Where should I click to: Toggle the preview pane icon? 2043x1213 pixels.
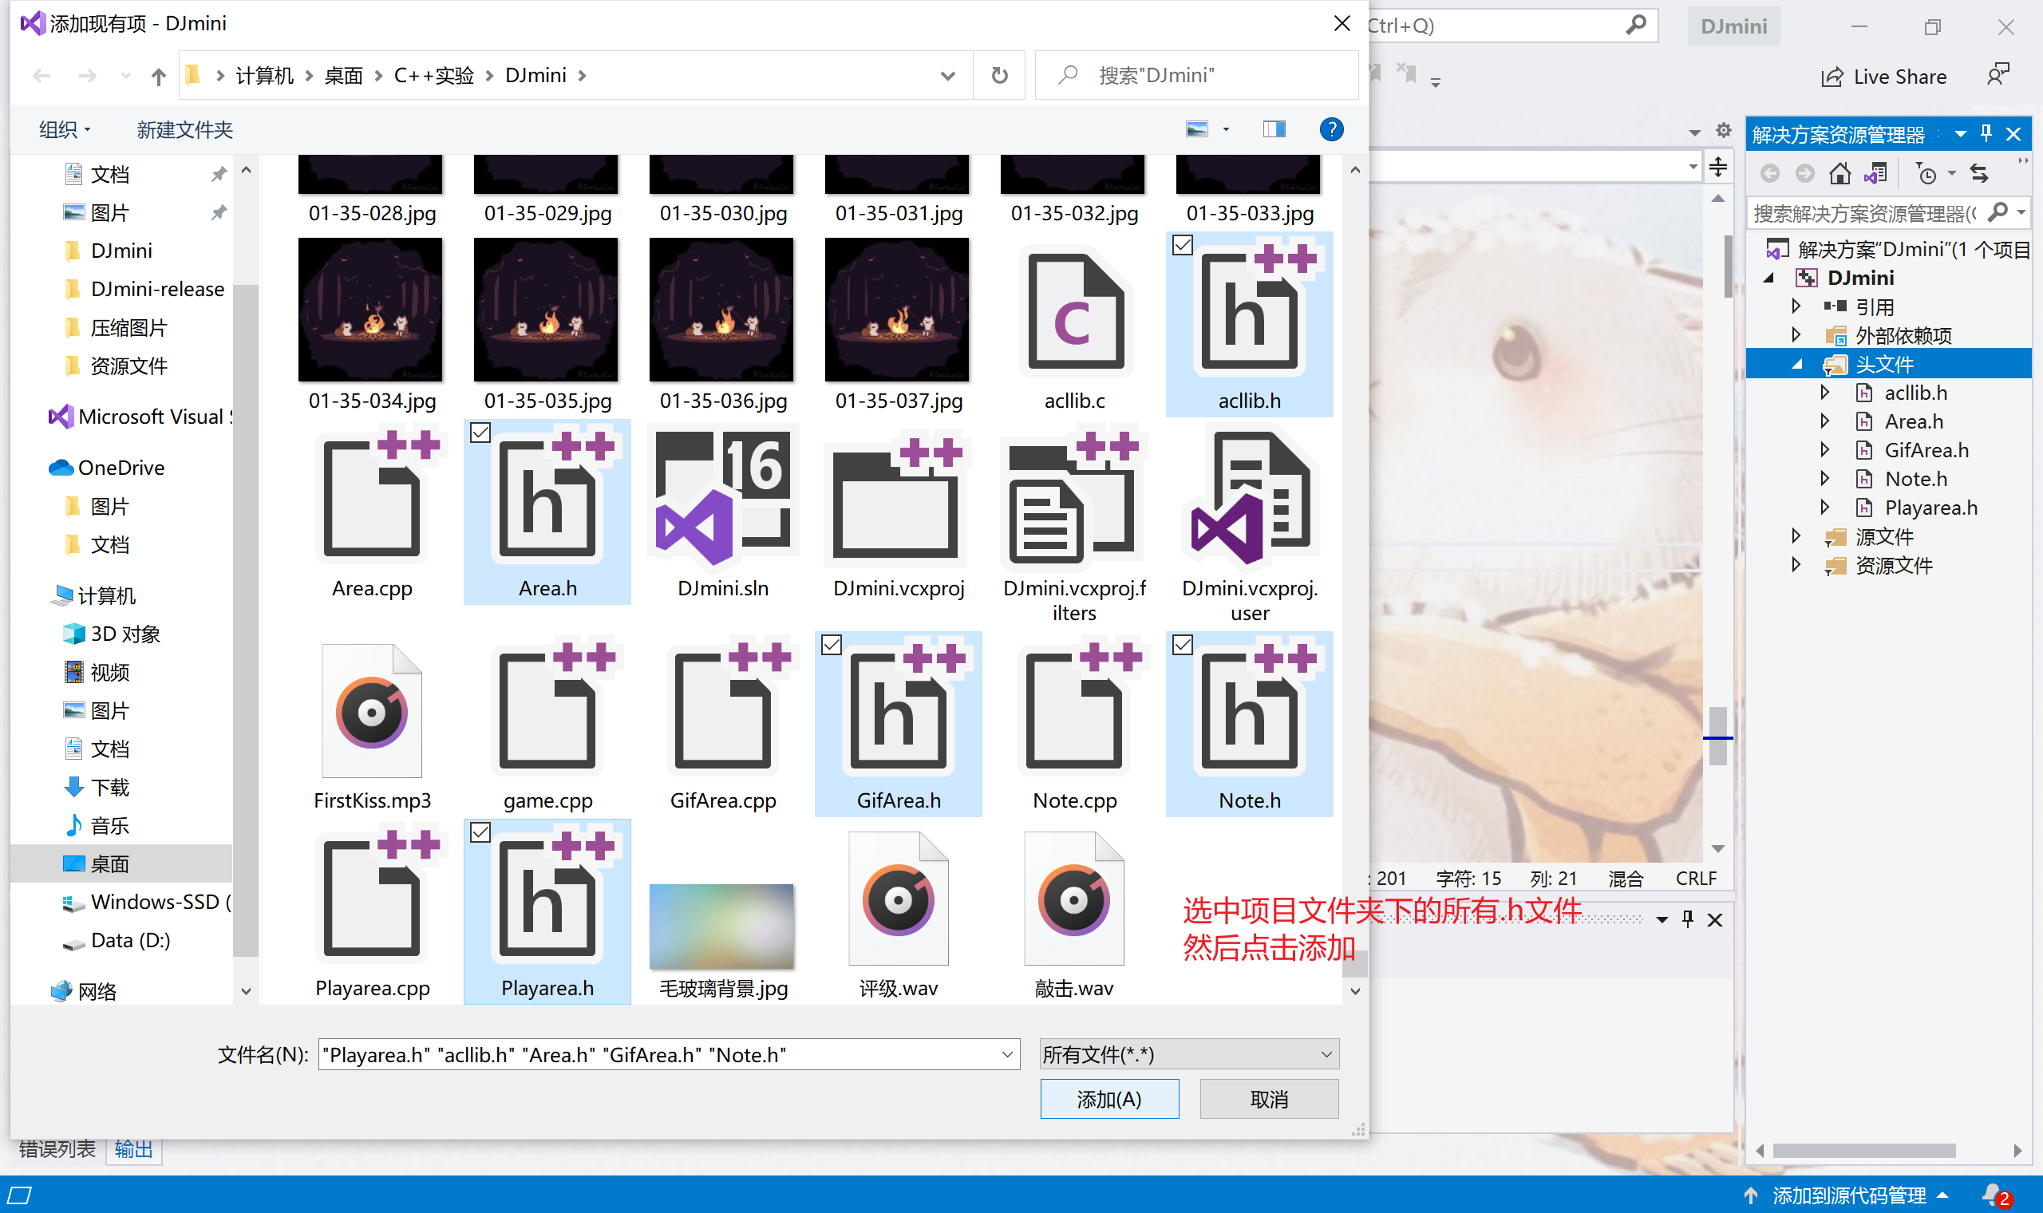1273,129
